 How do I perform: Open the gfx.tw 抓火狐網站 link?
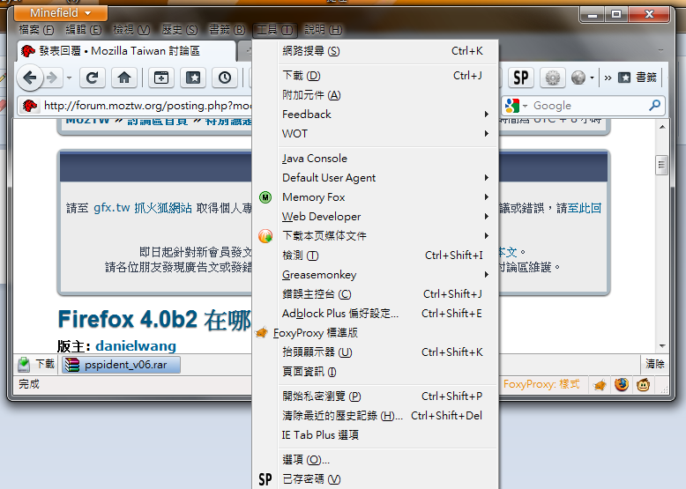tap(143, 208)
